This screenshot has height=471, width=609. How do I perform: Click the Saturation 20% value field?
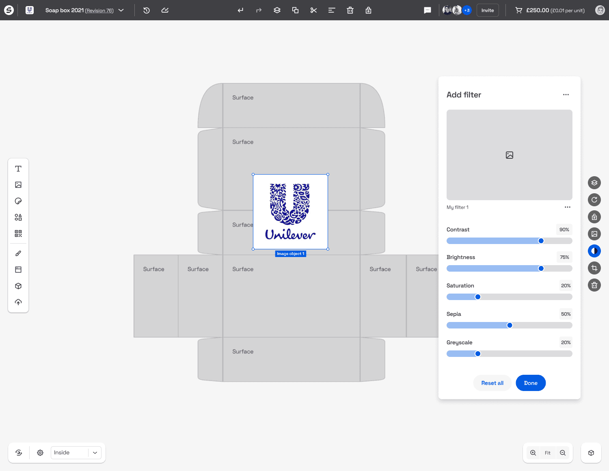[566, 285]
